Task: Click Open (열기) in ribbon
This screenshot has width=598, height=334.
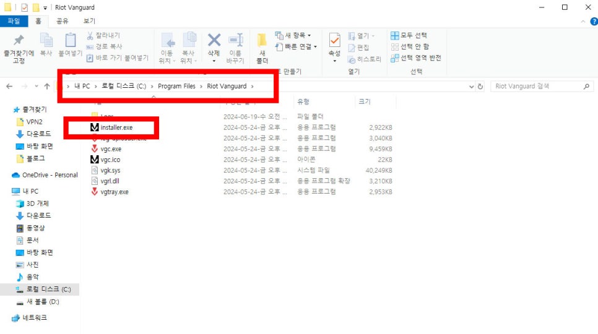Action: [x=361, y=36]
